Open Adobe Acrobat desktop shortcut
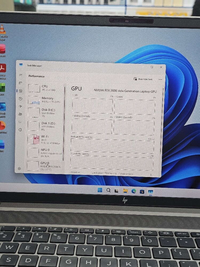The height and width of the screenshot is (267, 200). [x=3, y=72]
